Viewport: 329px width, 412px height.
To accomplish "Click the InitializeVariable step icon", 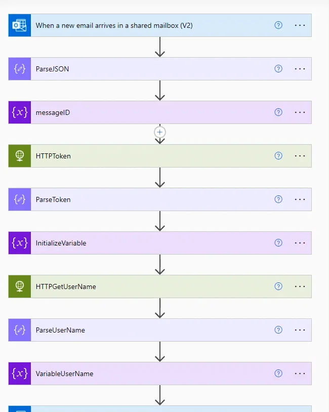I will click(x=20, y=243).
